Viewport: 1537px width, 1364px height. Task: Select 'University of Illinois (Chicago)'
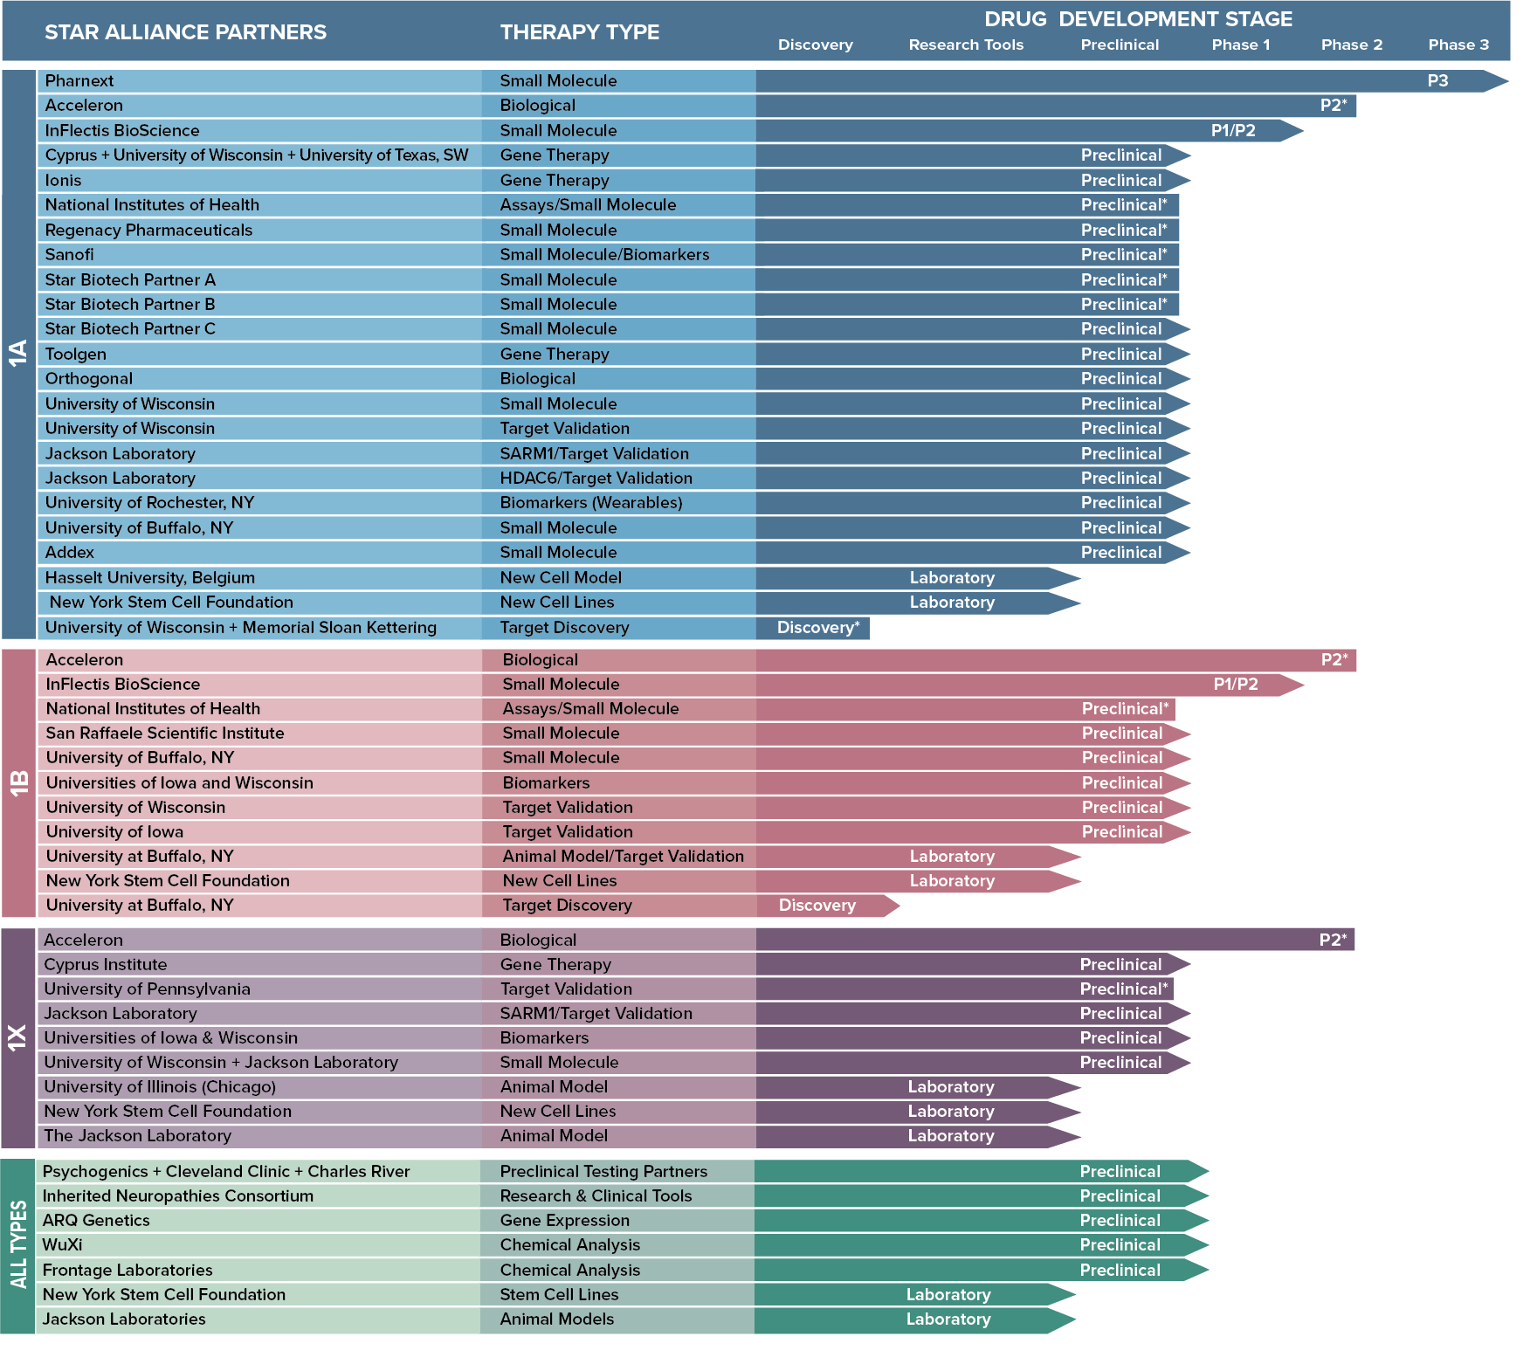[160, 1087]
